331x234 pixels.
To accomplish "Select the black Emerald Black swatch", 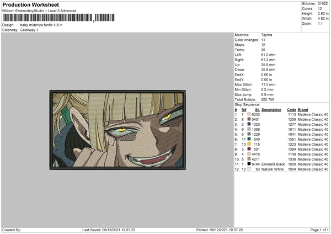I will tap(249, 164).
